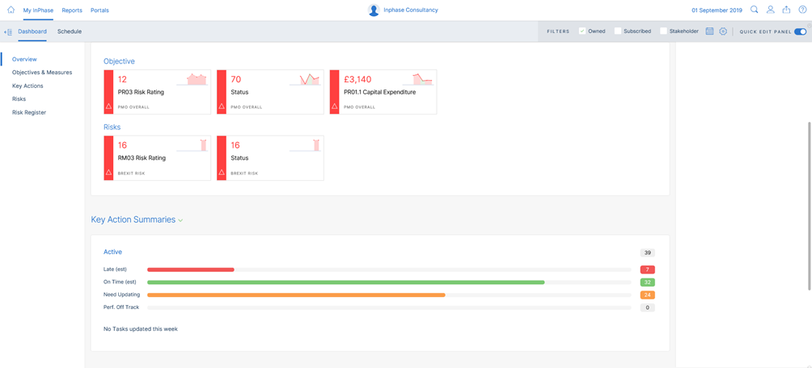Enable the Subscribed filter checkbox

617,31
